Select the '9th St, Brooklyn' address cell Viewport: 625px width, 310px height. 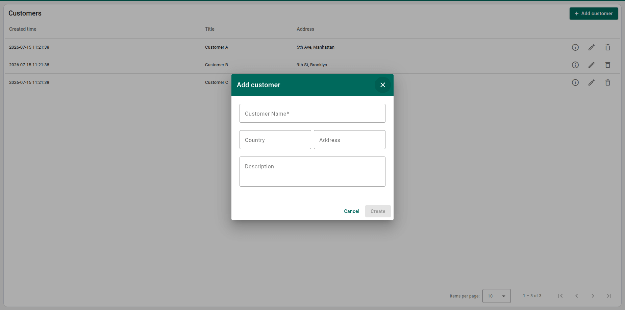pos(312,65)
